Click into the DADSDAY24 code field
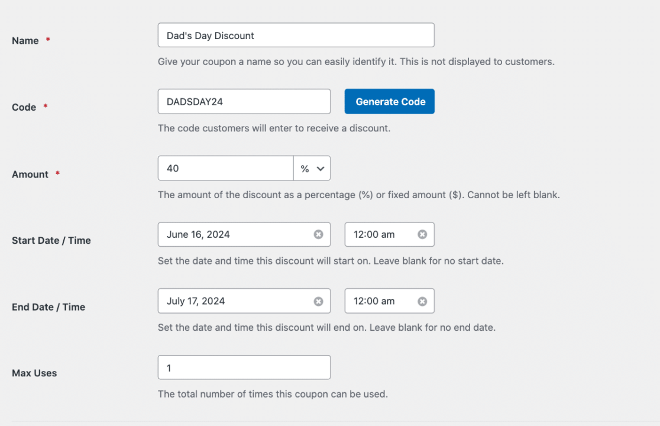This screenshot has height=426, width=660. (x=244, y=102)
